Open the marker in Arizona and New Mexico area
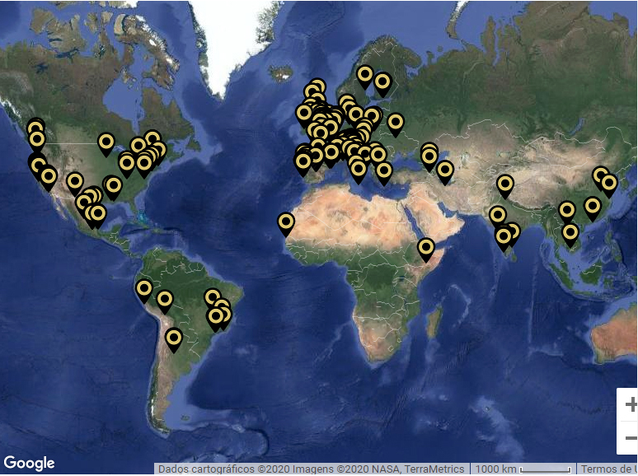 pos(75,184)
